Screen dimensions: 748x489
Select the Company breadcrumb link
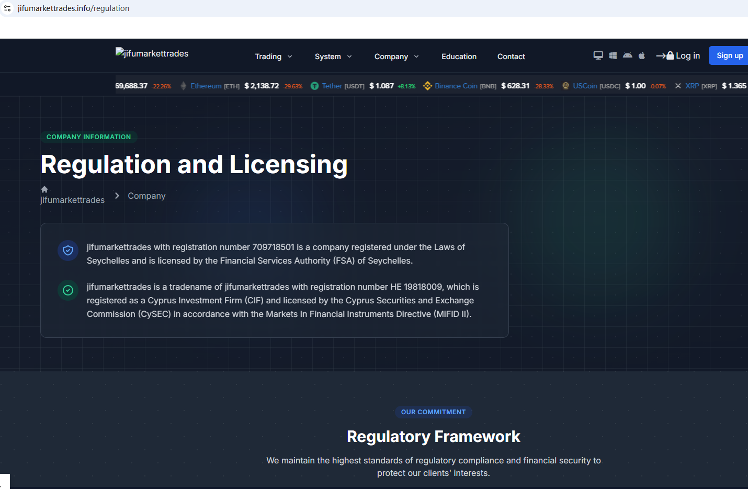tap(146, 196)
